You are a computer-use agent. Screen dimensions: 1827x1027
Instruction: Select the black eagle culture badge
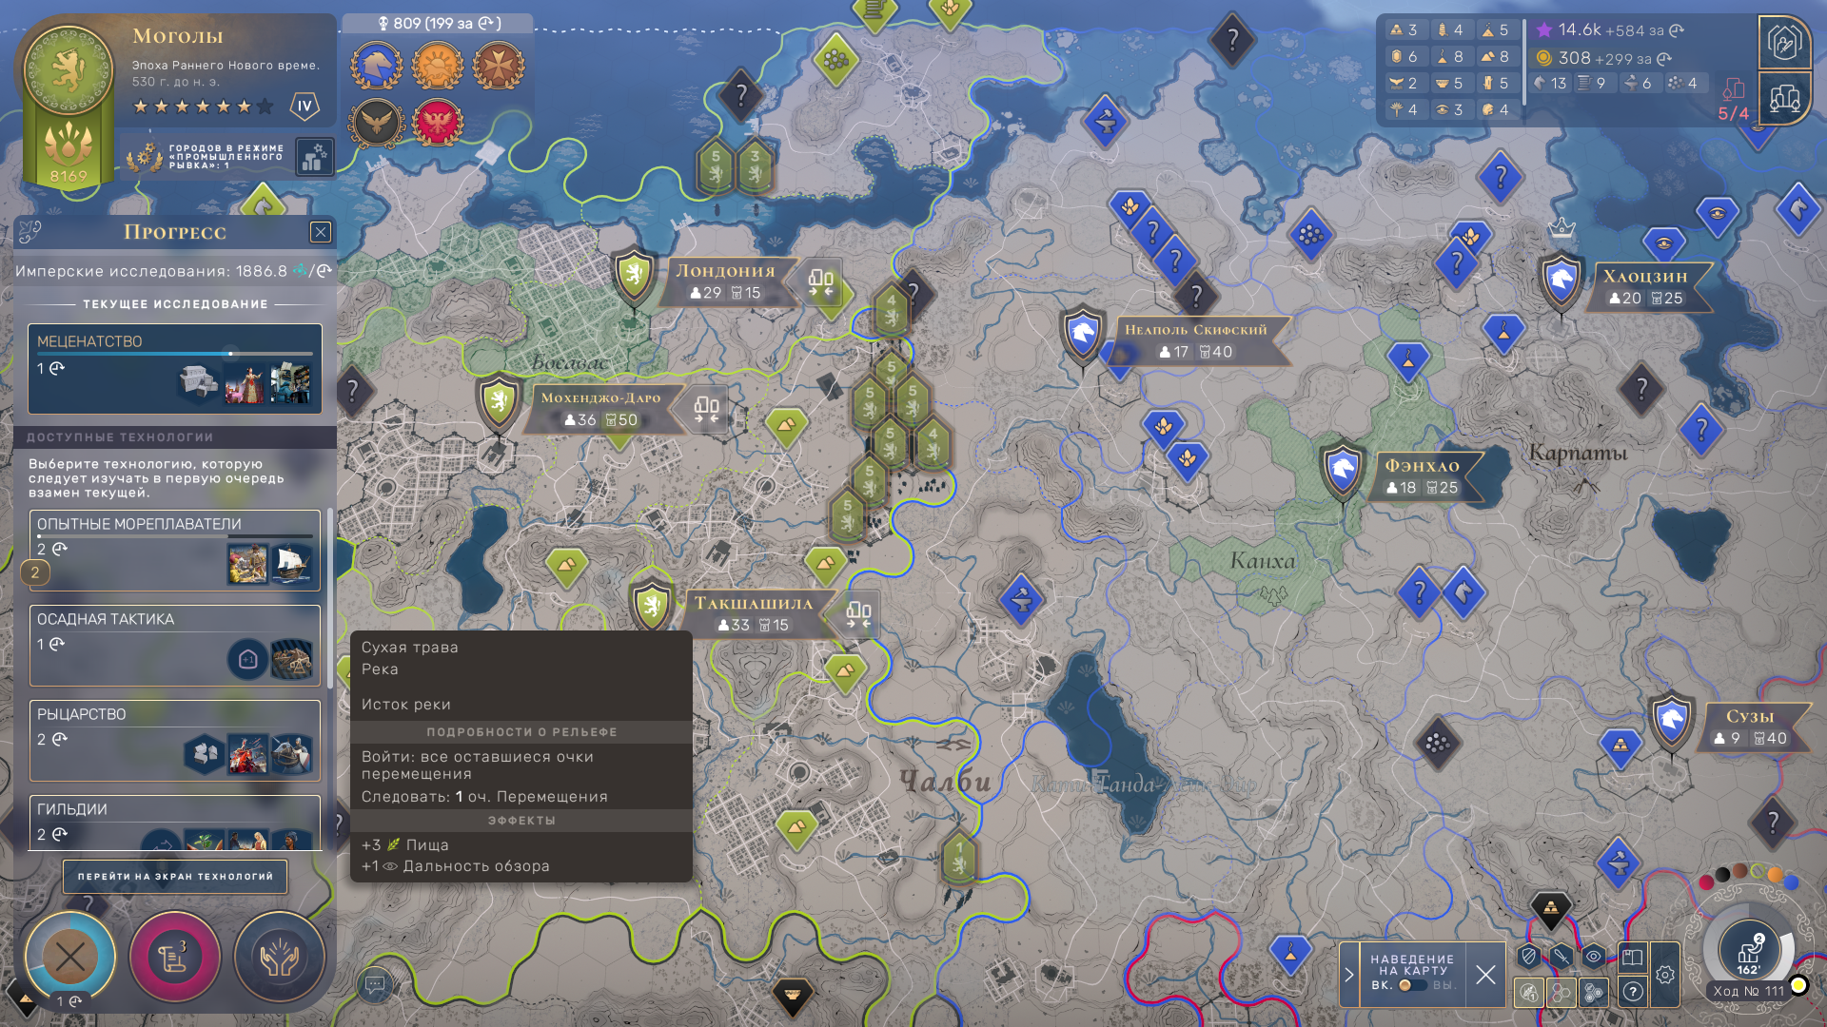(377, 124)
